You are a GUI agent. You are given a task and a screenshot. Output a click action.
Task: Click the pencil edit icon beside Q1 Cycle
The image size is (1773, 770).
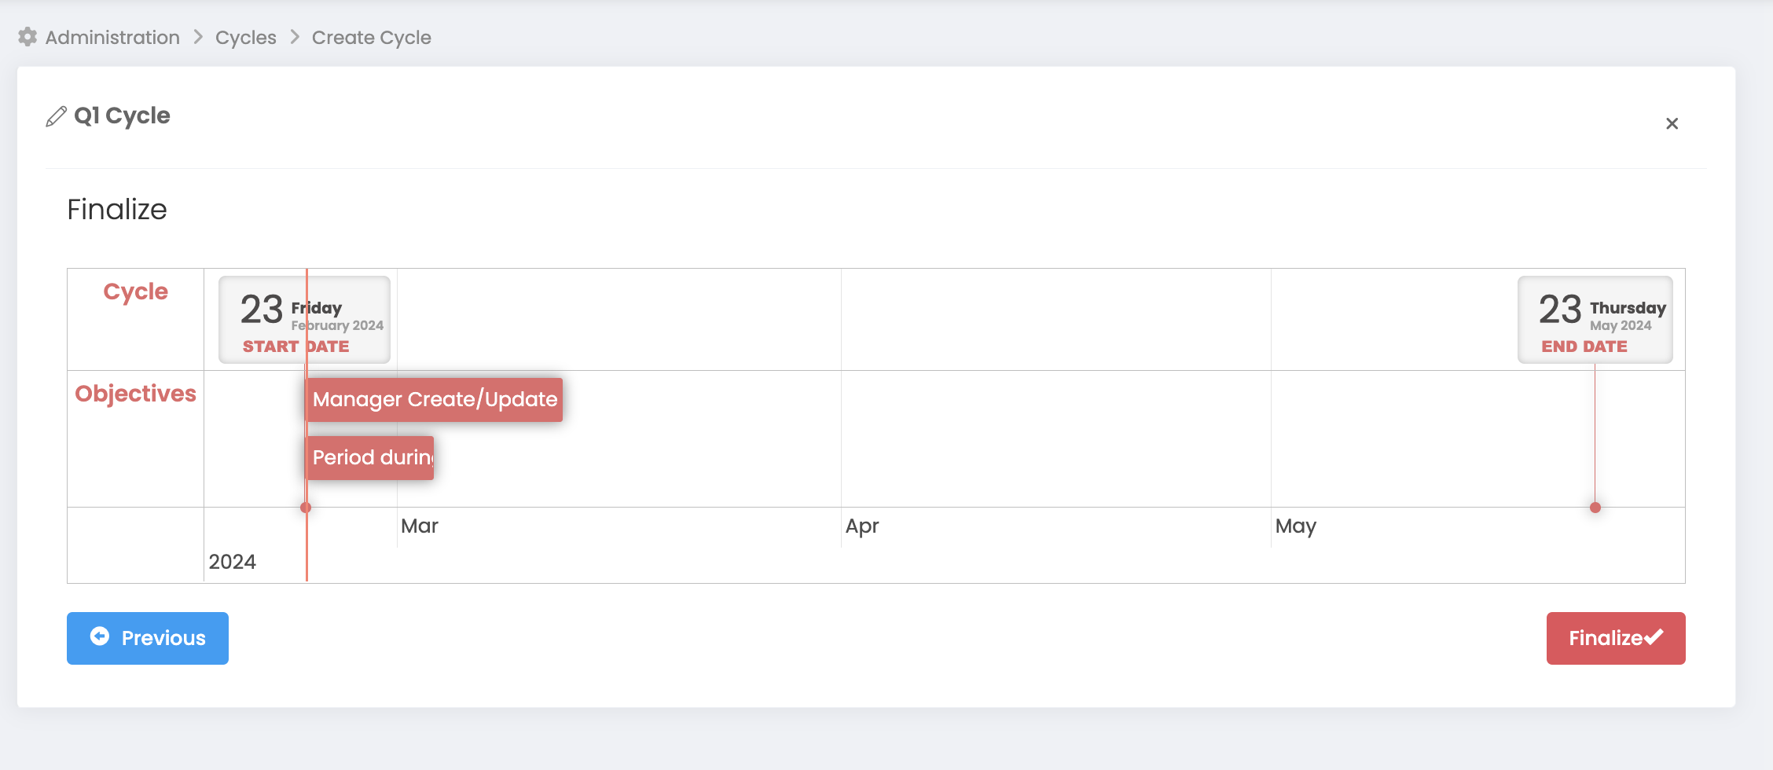pyautogui.click(x=56, y=116)
